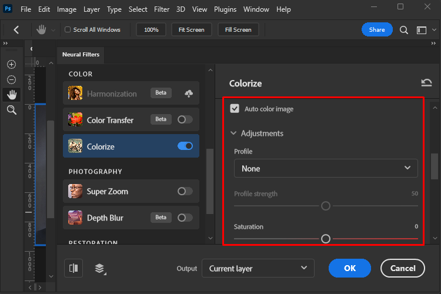Select the Zoom Out minus tool

click(x=11, y=79)
